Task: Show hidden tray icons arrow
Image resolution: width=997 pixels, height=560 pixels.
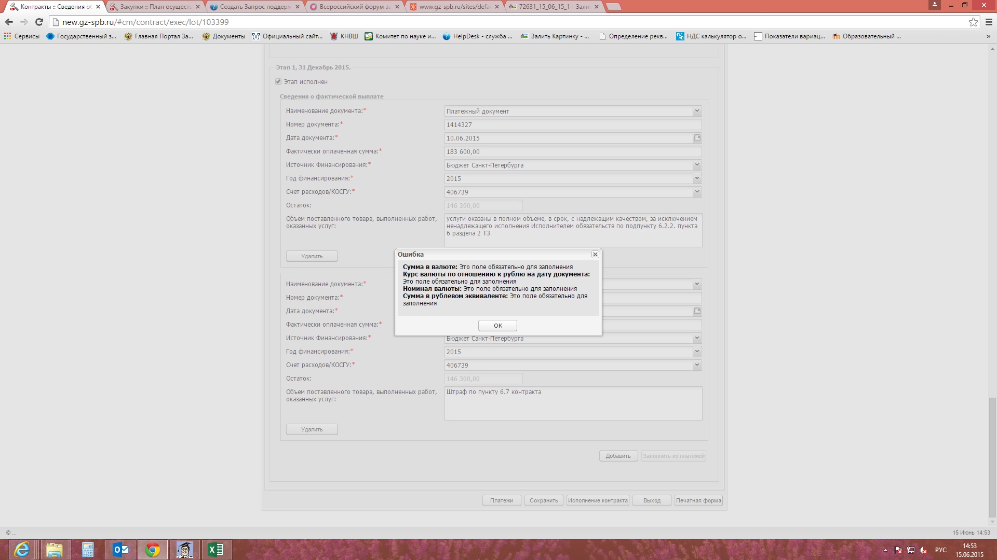Action: 885,550
